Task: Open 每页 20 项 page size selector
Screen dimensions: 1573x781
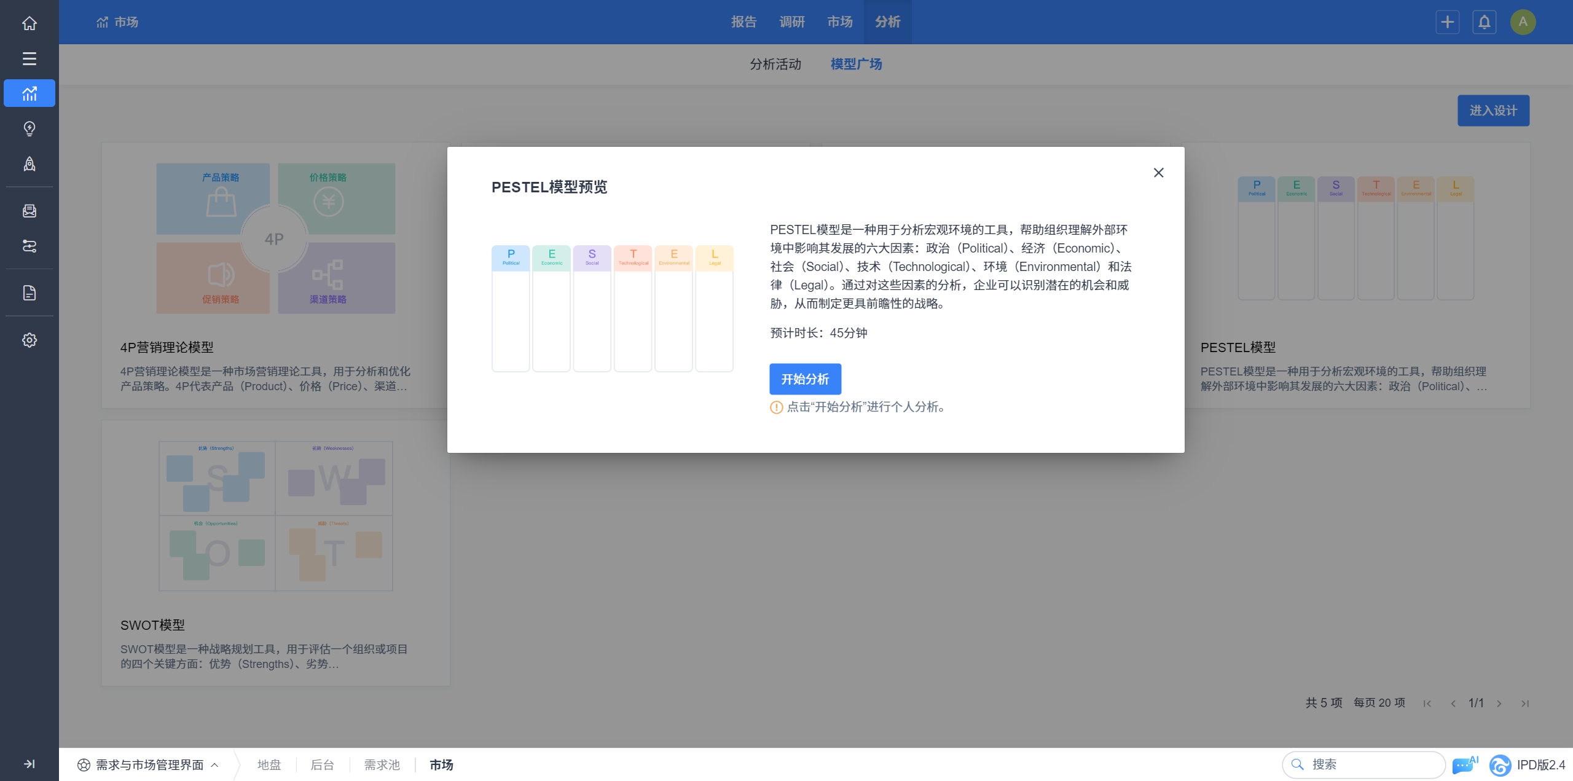Action: 1379,703
